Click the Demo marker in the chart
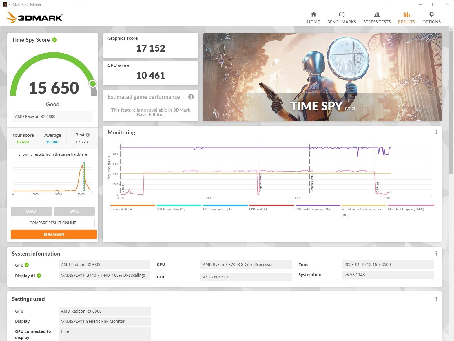The width and height of the screenshot is (454, 341). click(x=123, y=189)
